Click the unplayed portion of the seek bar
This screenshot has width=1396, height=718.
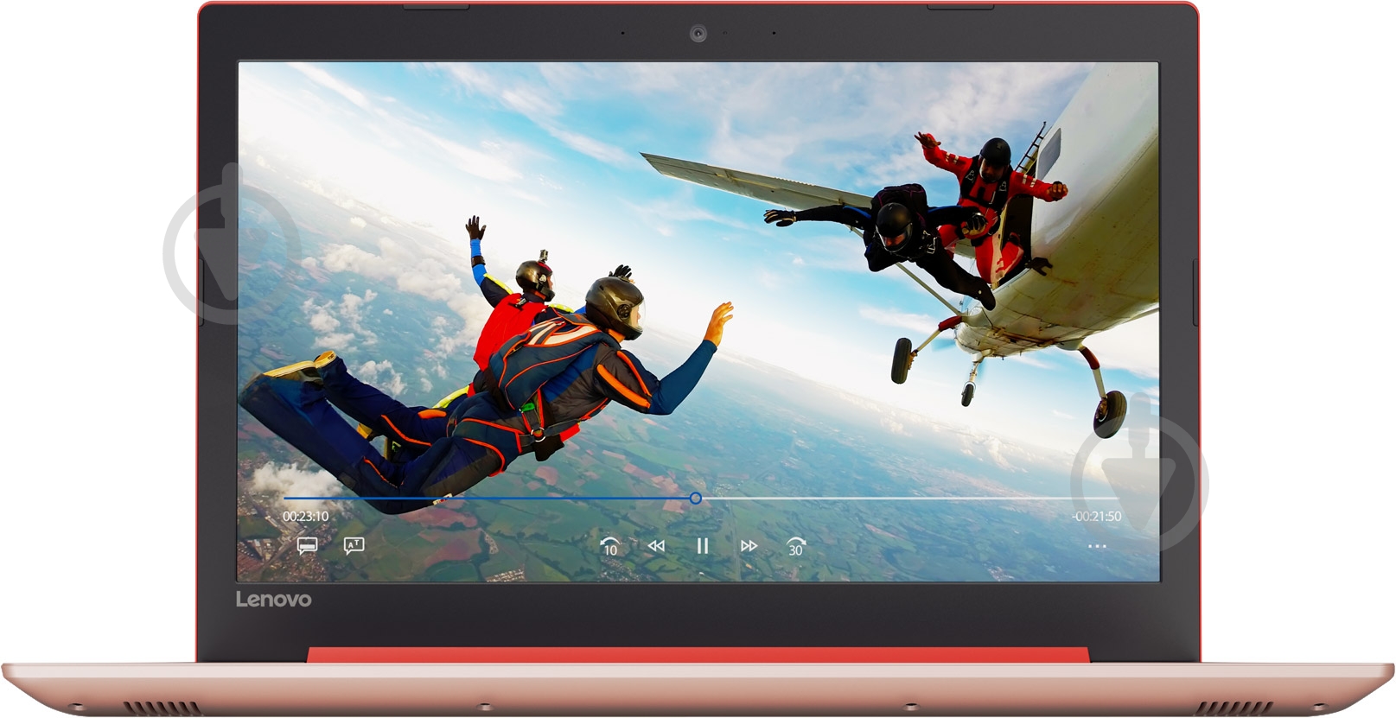coord(911,499)
